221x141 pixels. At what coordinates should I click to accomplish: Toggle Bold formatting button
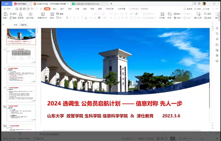point(67,18)
